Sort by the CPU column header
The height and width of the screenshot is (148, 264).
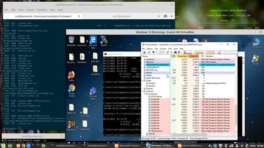(x=173, y=56)
